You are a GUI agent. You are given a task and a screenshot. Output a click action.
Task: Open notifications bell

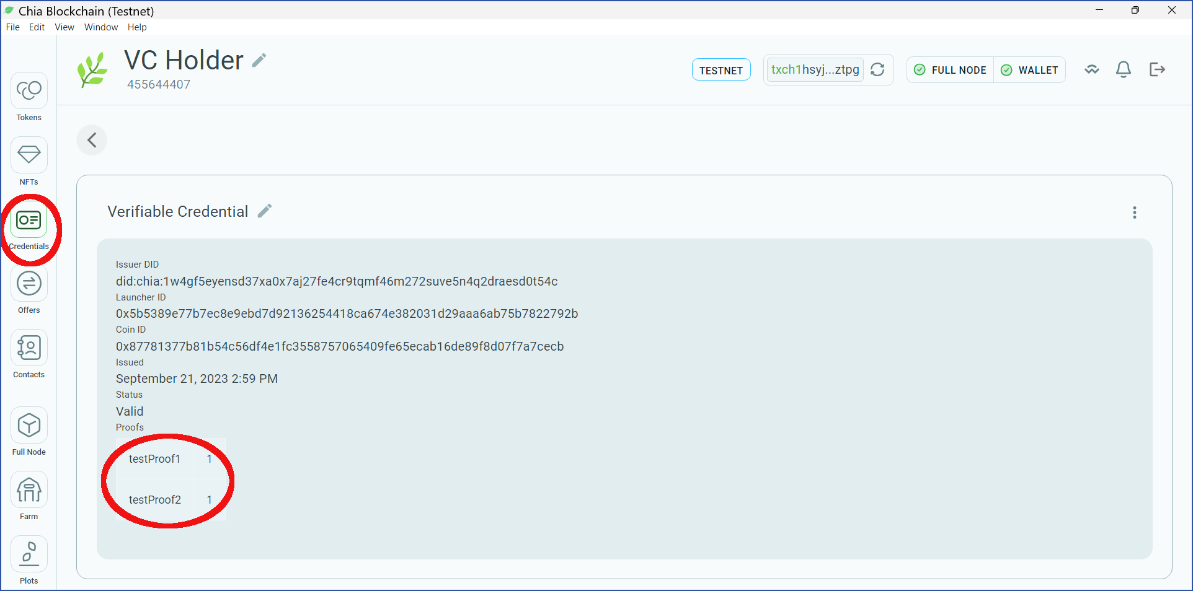[x=1124, y=69]
